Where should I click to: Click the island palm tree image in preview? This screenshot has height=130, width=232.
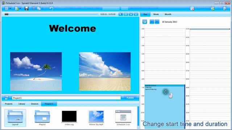pyautogui.click(x=36, y=71)
